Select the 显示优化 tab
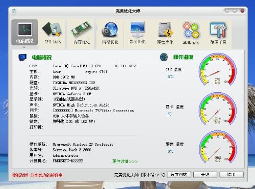This screenshot has height=189, width=255. [x=137, y=33]
